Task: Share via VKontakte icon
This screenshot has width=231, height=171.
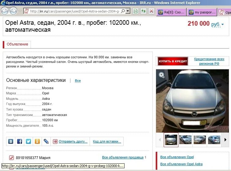Action: [11, 141]
